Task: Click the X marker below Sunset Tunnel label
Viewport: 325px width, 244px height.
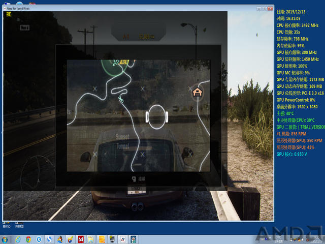Action: click(x=142, y=154)
